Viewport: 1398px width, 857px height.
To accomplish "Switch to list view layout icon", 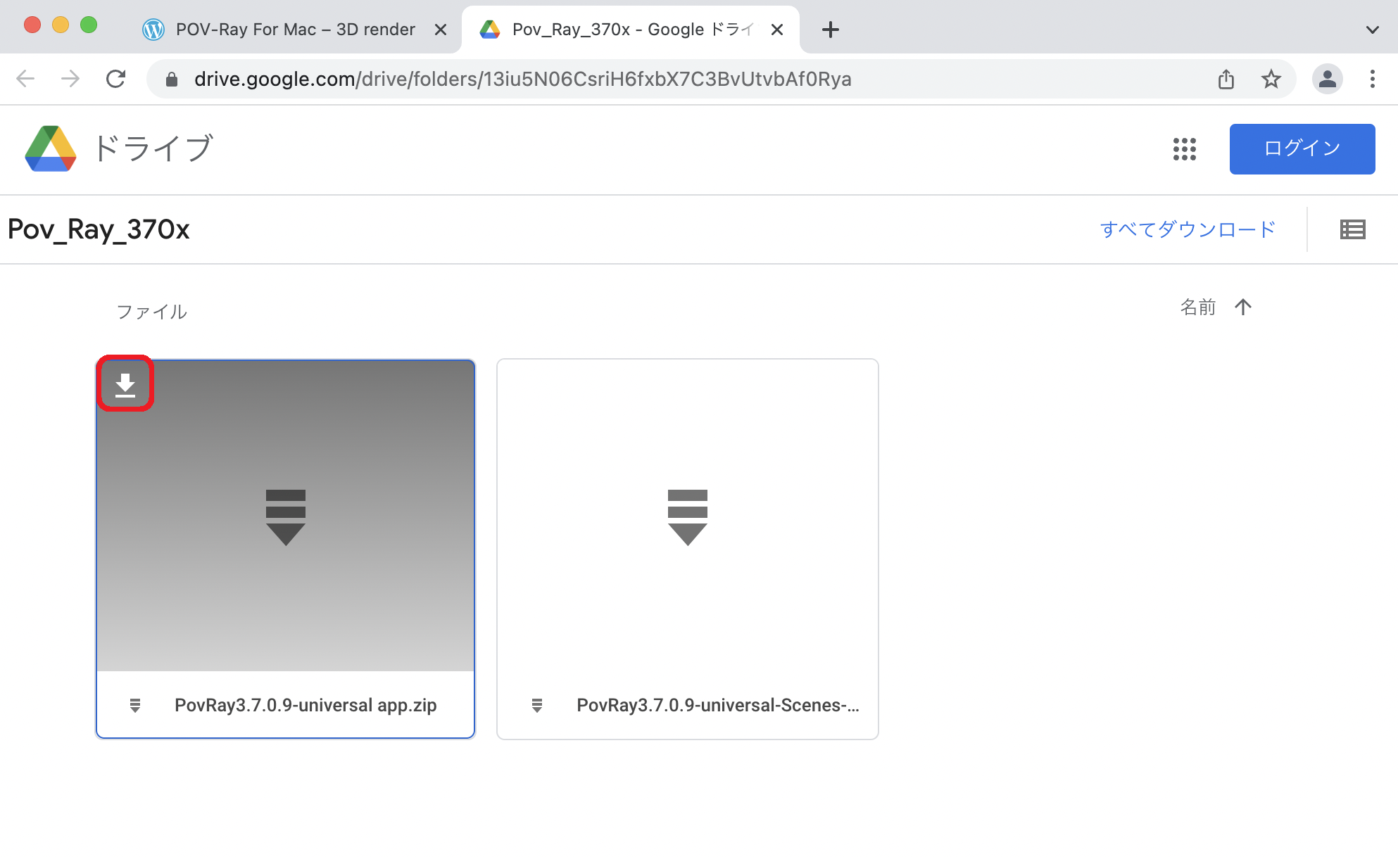I will (x=1352, y=229).
